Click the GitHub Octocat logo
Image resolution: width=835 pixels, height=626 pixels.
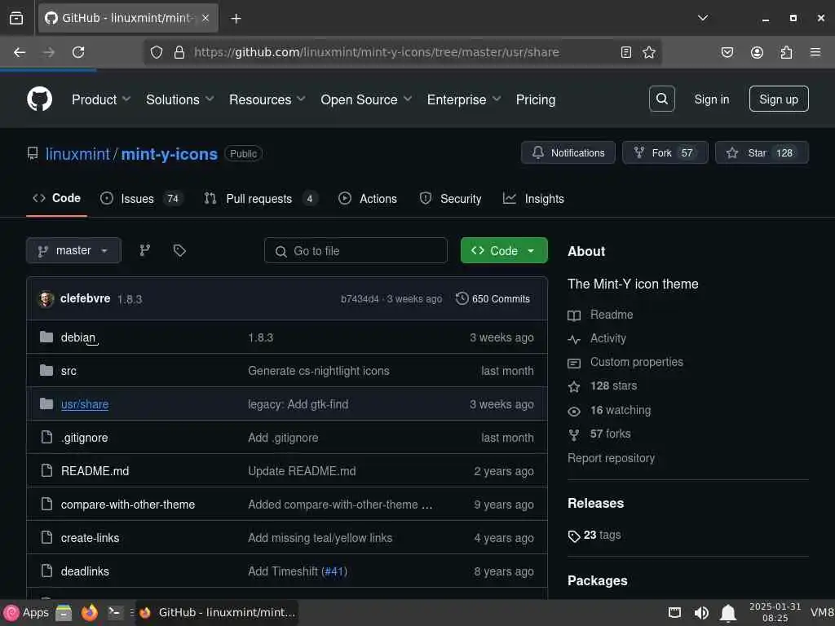[x=39, y=99]
